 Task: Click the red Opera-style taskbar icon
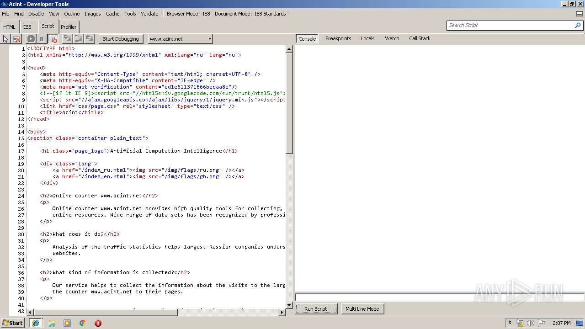click(x=98, y=323)
